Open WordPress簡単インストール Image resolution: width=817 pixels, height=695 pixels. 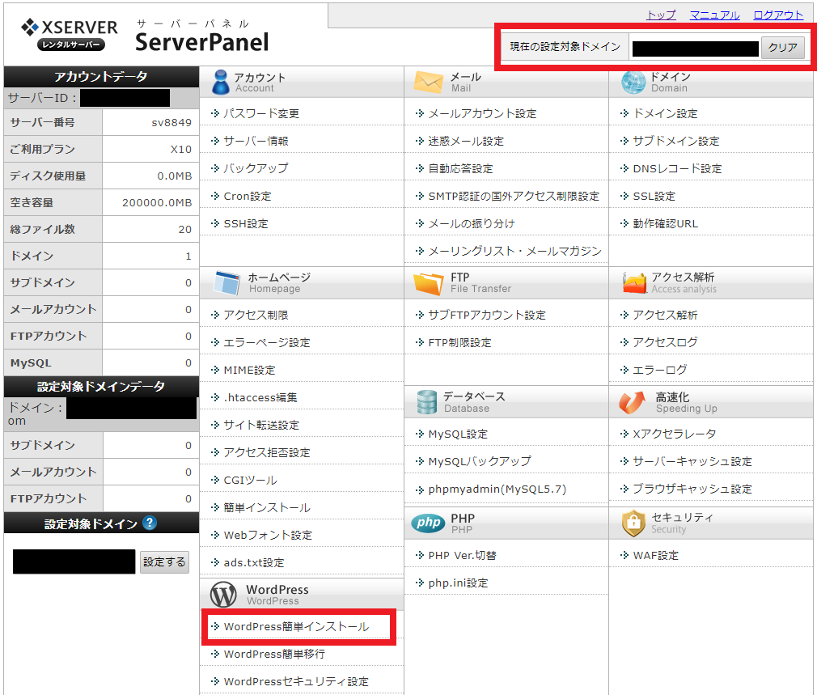[x=296, y=627]
